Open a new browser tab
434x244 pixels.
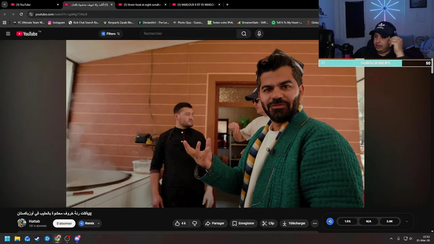click(x=227, y=5)
